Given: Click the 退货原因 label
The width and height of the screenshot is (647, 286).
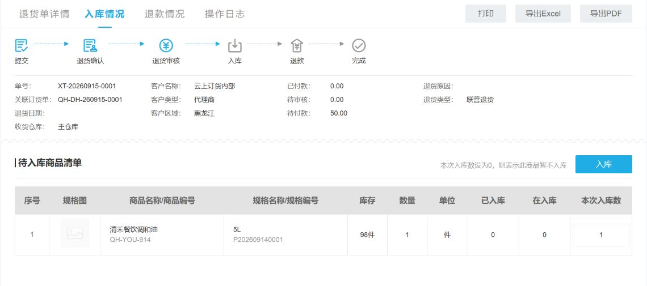Looking at the screenshot, I should click(x=438, y=86).
